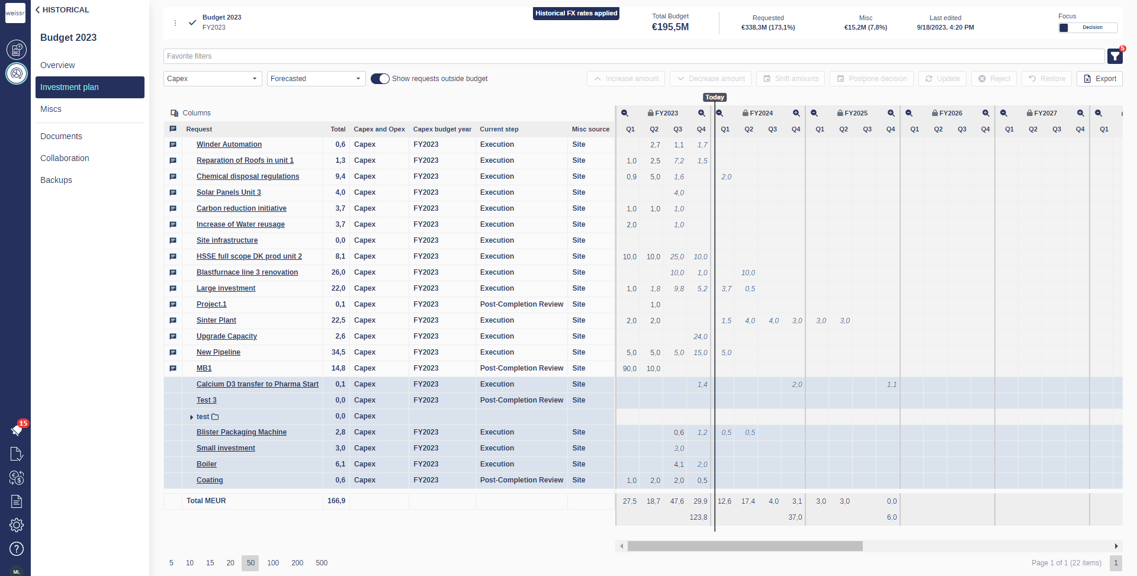The height and width of the screenshot is (576, 1137).
Task: Zoom out FY2023 using left magnifier icon
Action: [x=625, y=113]
